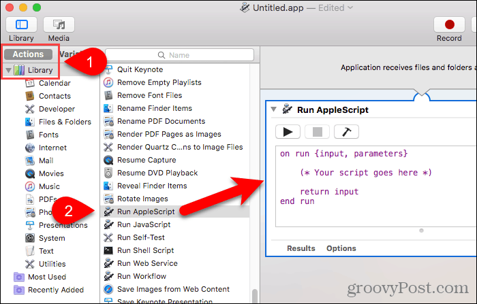477x304 pixels.
Task: Click into the AppleScript code editor
Action: pyautogui.click(x=376, y=186)
